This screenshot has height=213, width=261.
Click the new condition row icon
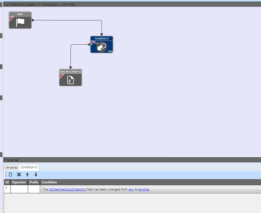pyautogui.click(x=11, y=174)
